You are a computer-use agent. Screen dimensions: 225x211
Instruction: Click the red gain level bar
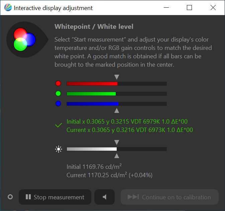[116, 84]
